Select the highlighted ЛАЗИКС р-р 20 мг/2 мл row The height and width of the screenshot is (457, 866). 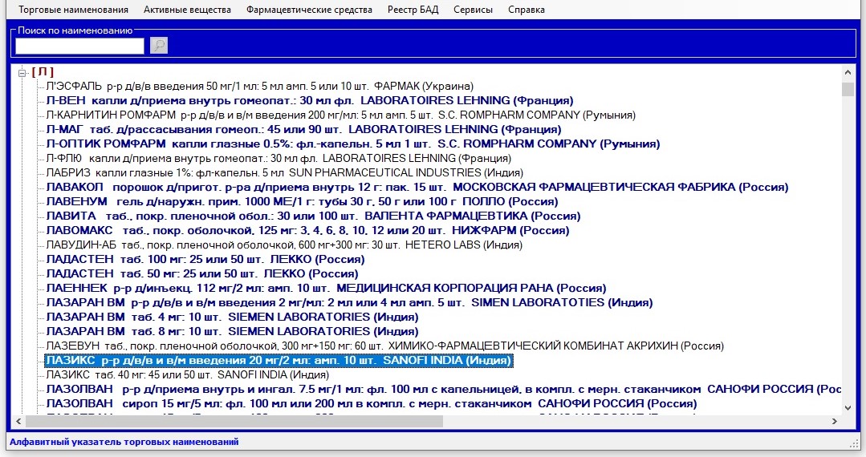(279, 360)
